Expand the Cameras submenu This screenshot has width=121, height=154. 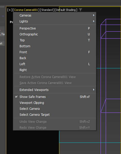coord(55,16)
